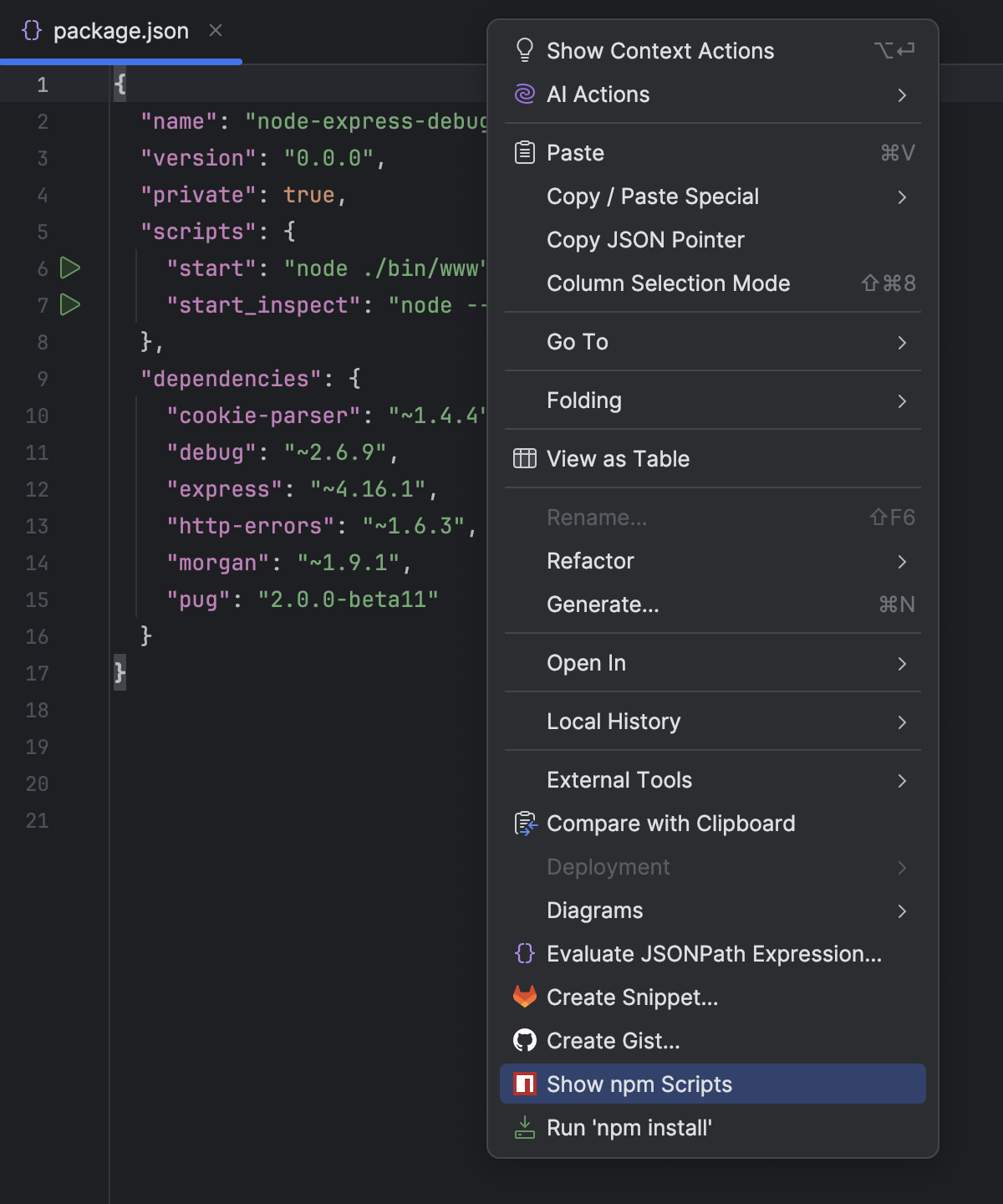This screenshot has height=1204, width=1003.
Task: Click the clipboard icon beside Paste
Action: 524,152
